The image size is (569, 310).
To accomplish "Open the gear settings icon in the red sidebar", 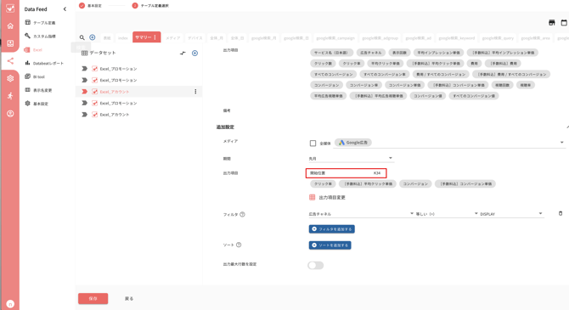I will click(10, 78).
